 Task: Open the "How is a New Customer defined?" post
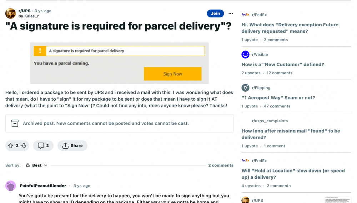coord(282,64)
